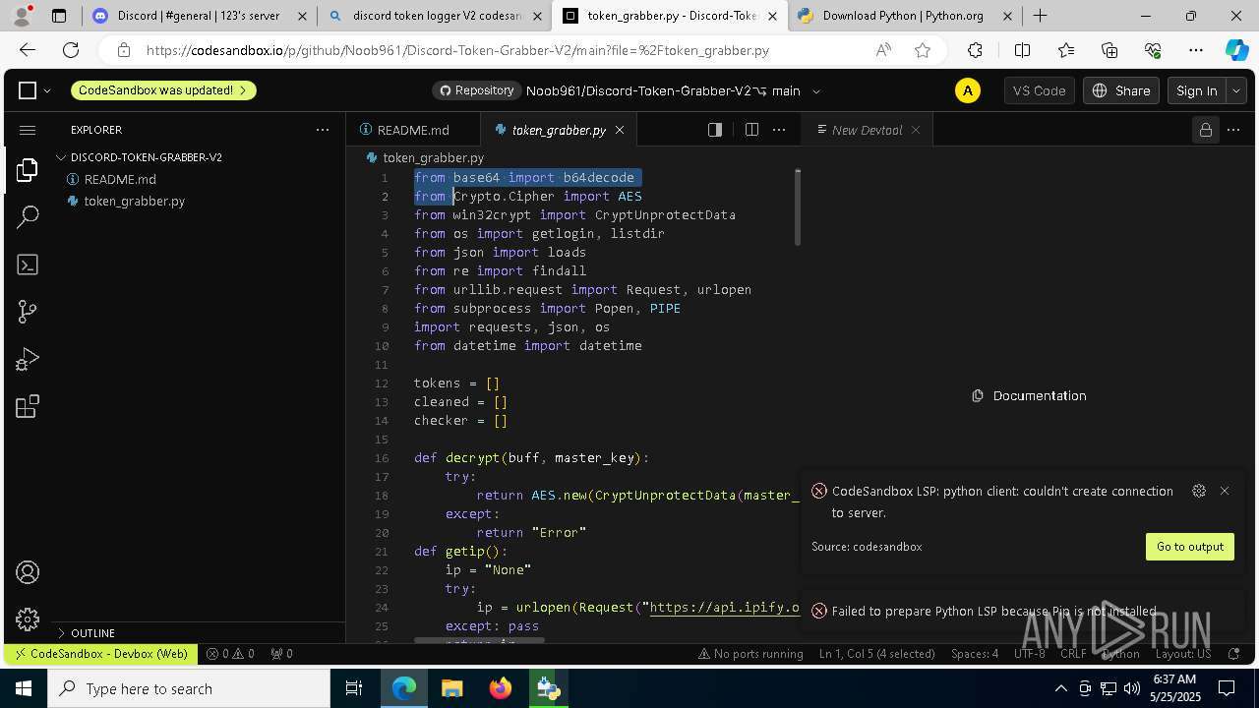Open the Run and Debug view
The height and width of the screenshot is (708, 1259).
28,359
